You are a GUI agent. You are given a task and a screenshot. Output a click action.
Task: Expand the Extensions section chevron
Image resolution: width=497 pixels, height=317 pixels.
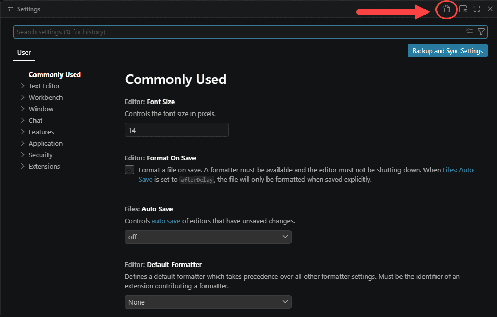(x=22, y=166)
